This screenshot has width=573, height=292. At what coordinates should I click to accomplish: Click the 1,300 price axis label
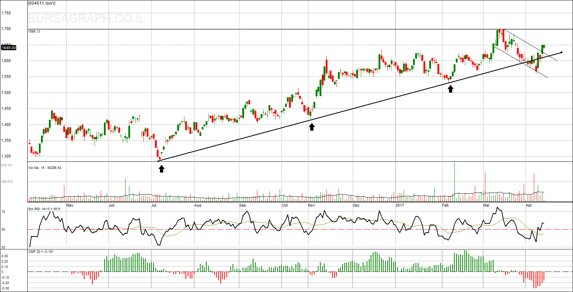coord(6,156)
